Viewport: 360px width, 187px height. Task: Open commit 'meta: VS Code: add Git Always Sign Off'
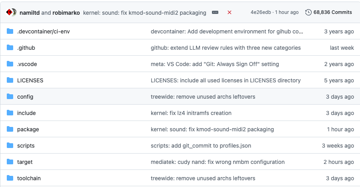pyautogui.click(x=215, y=64)
